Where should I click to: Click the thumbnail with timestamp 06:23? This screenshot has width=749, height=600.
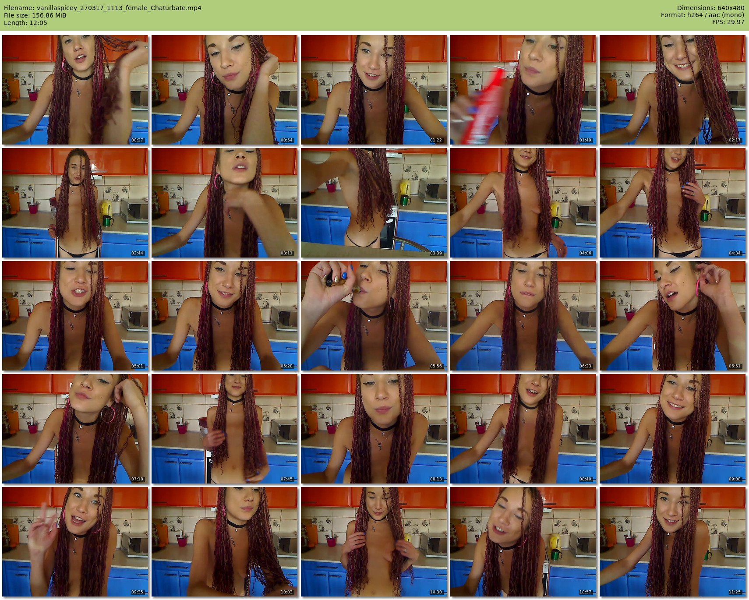click(523, 316)
